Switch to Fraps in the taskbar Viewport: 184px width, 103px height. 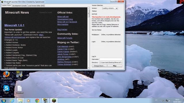coord(45,100)
